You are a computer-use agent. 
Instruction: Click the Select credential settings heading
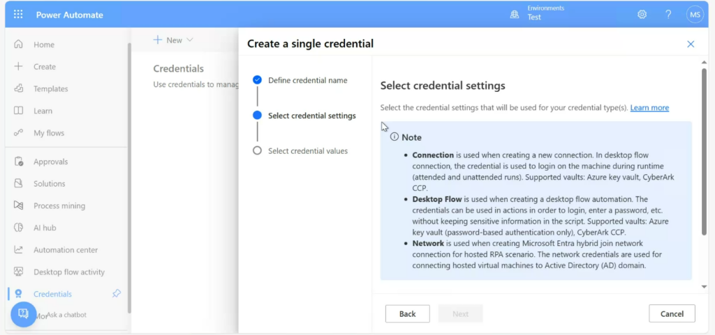[x=443, y=86]
